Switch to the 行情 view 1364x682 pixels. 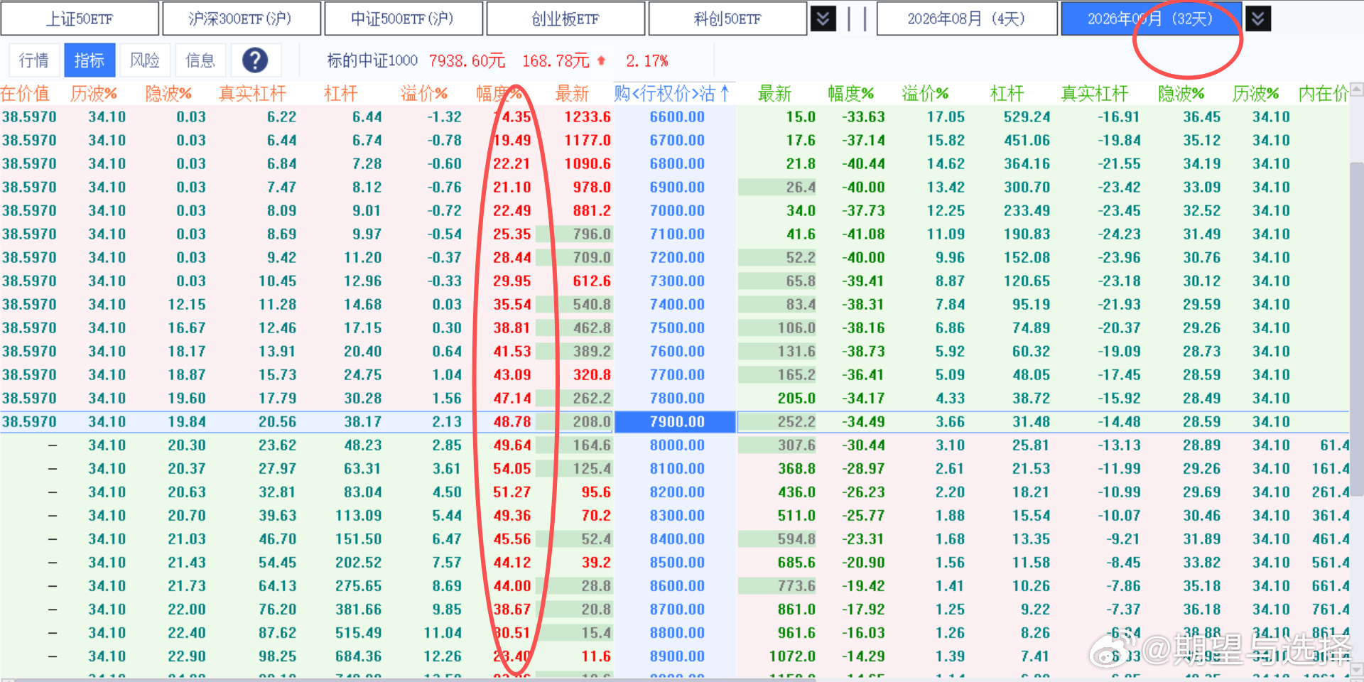click(34, 60)
